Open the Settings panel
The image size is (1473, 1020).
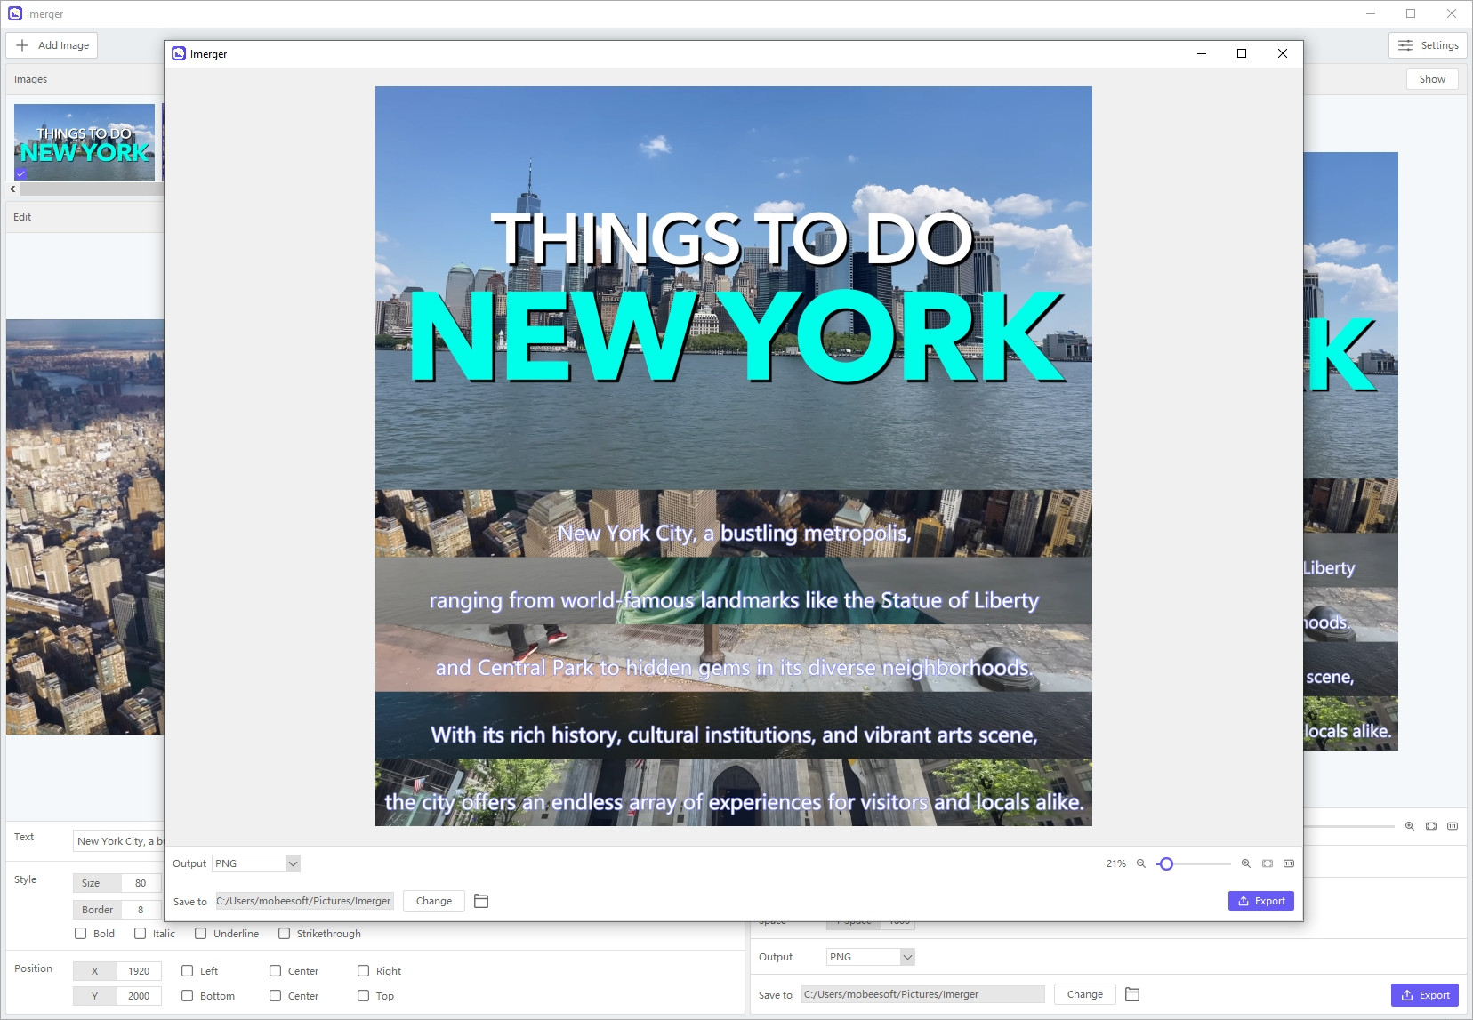click(1428, 45)
